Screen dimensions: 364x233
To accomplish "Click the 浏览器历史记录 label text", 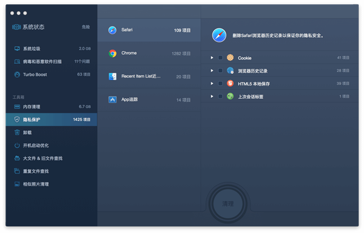I will click(252, 71).
